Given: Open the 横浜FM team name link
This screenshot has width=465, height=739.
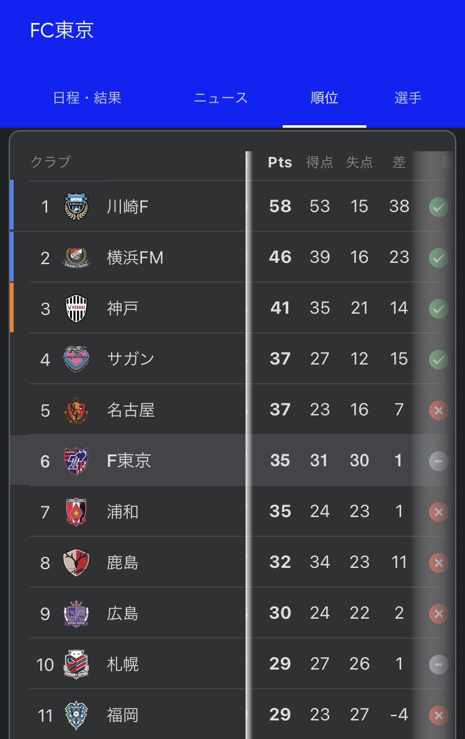Looking at the screenshot, I should [135, 257].
